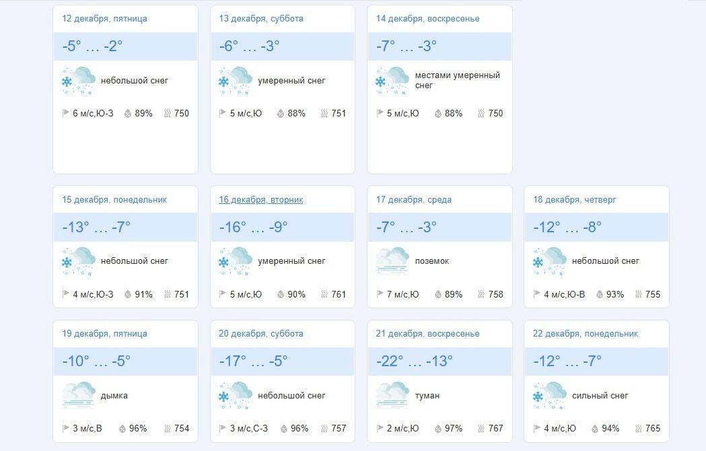Click the humidity drop icon for 16 декабря
The image size is (706, 451).
pos(281,294)
